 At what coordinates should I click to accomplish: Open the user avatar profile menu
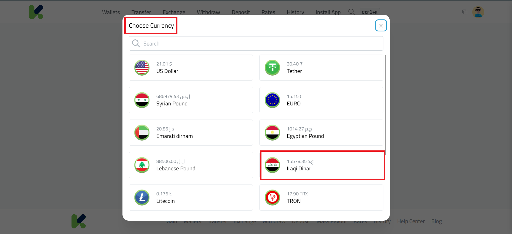pyautogui.click(x=478, y=12)
